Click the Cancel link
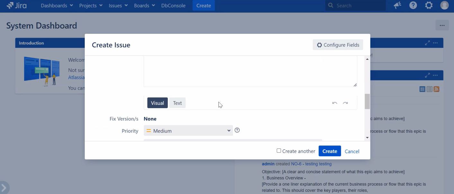This screenshot has height=194, width=454. (x=352, y=151)
